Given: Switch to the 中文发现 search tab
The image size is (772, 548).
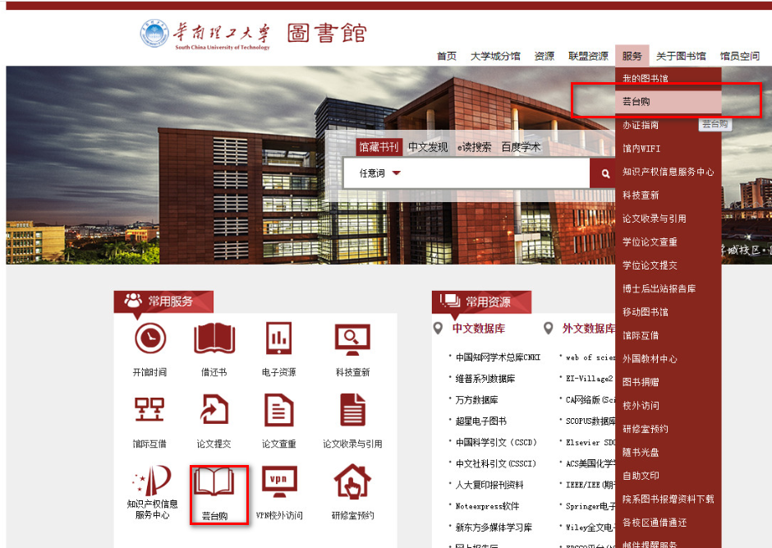Looking at the screenshot, I should click(x=428, y=147).
